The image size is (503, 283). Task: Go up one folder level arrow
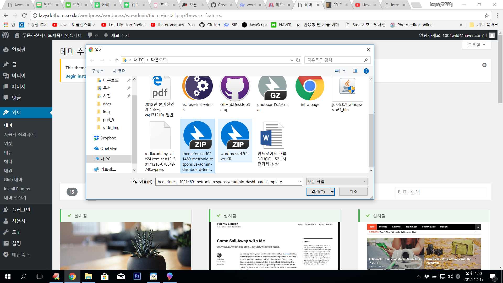117,60
